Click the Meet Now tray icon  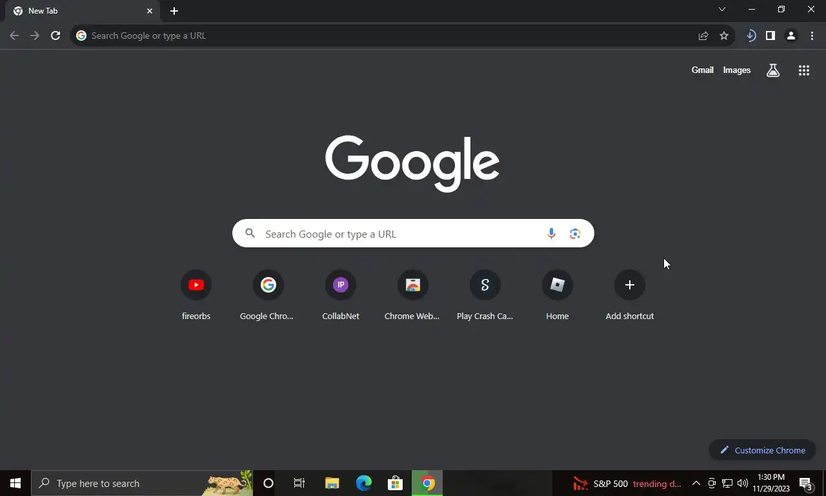pyautogui.click(x=712, y=483)
